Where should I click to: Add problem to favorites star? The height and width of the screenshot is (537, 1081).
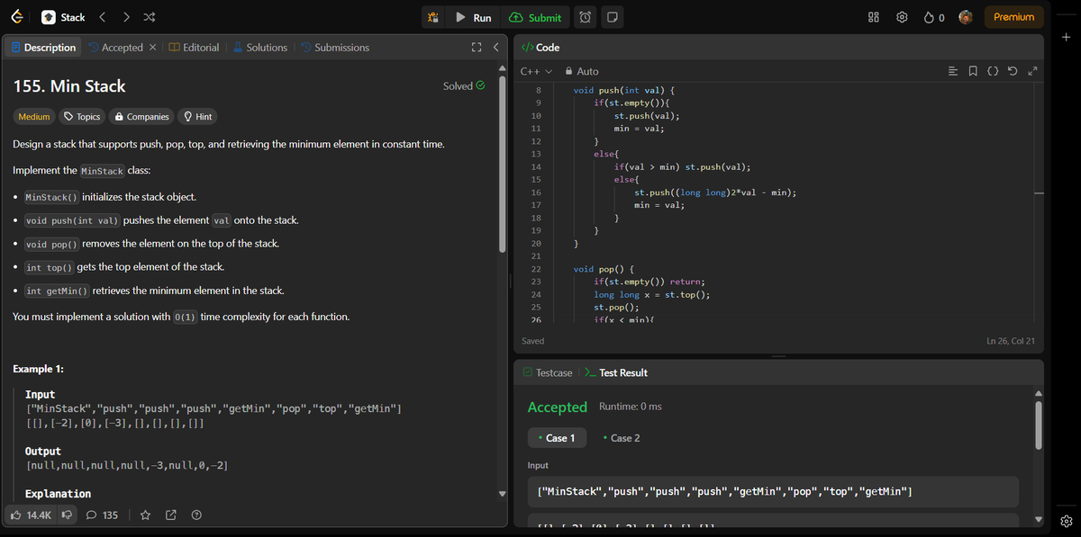point(146,515)
